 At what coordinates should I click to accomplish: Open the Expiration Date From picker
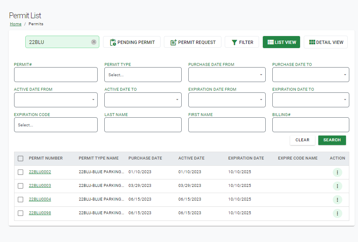(x=227, y=99)
